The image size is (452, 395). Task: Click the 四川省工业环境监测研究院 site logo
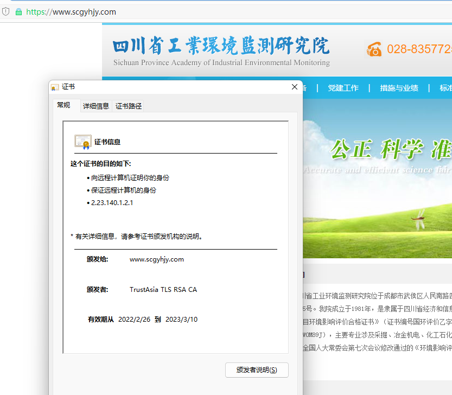tap(219, 46)
